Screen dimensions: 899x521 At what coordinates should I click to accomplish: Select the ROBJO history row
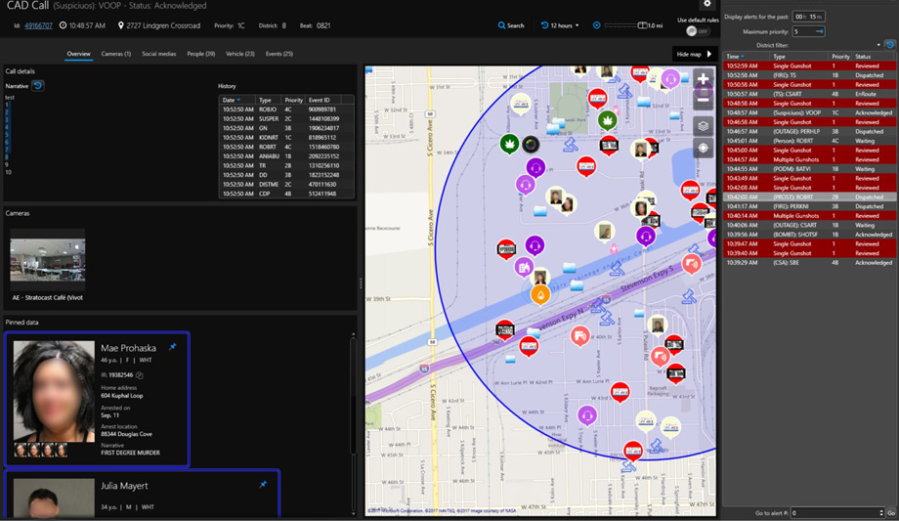(286, 109)
